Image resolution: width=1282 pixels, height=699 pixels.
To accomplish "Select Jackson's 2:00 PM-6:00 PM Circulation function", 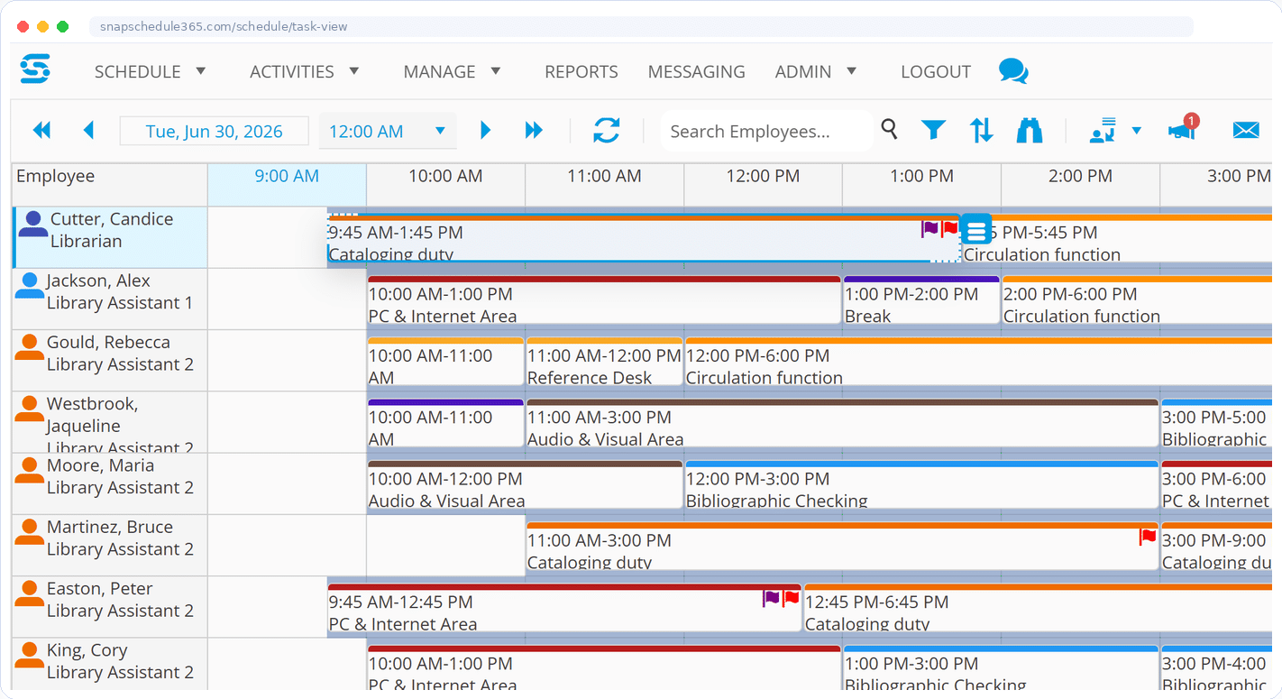I will pos(1137,300).
